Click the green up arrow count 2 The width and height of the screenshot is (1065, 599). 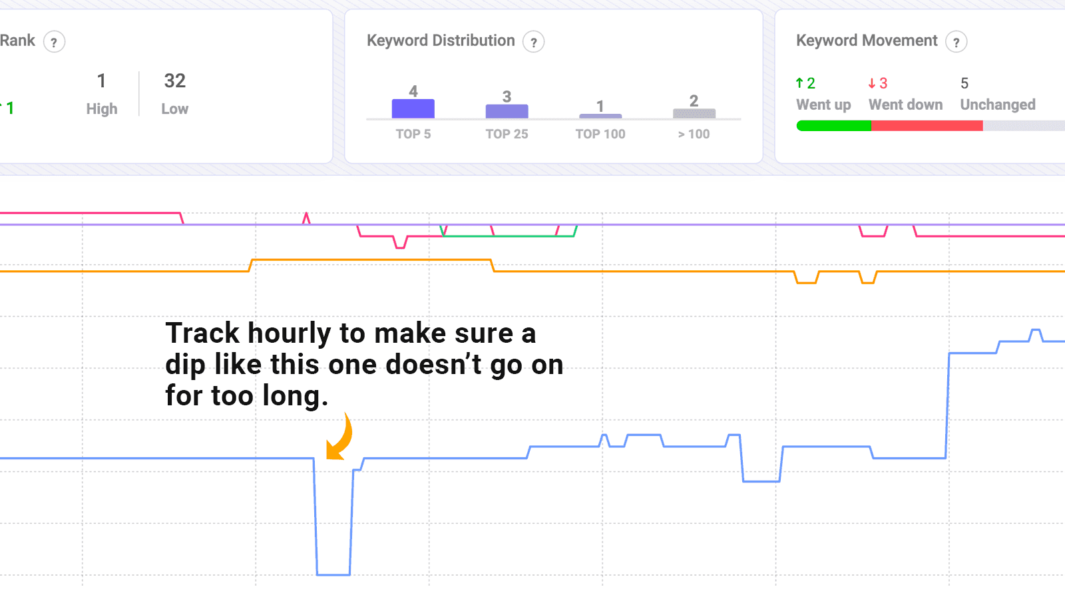(x=805, y=83)
